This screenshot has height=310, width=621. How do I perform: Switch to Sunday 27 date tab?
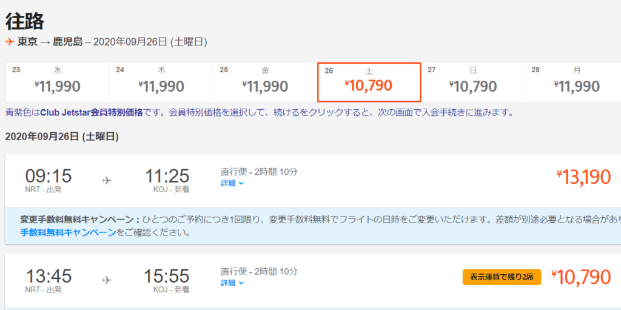(x=473, y=82)
